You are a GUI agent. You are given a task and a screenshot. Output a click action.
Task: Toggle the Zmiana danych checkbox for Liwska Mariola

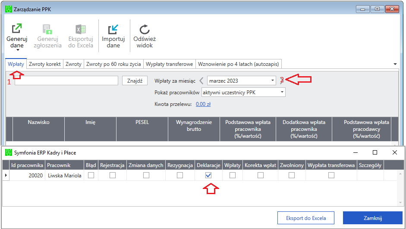[x=146, y=175]
